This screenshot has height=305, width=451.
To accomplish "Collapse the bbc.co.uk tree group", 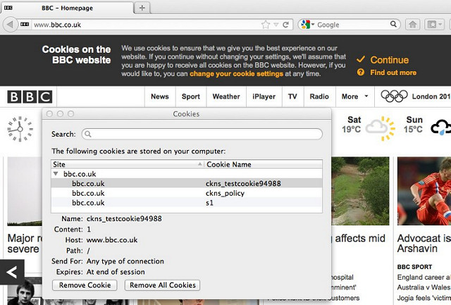I will [x=56, y=174].
